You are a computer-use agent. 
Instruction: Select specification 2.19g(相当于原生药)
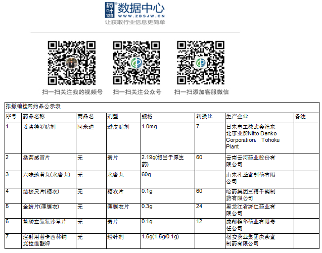coord(163,161)
